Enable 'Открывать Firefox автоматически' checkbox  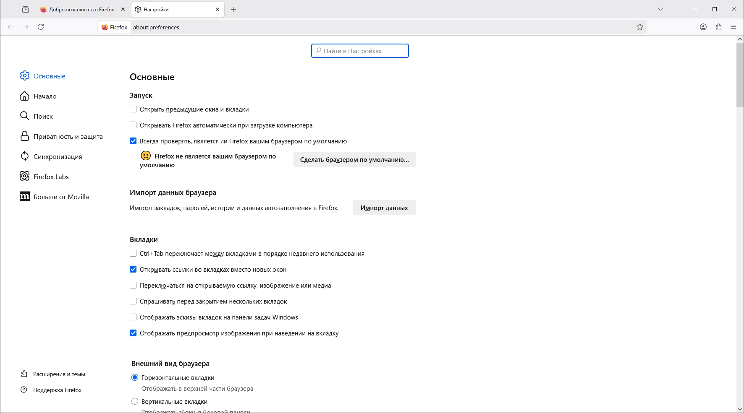point(133,125)
